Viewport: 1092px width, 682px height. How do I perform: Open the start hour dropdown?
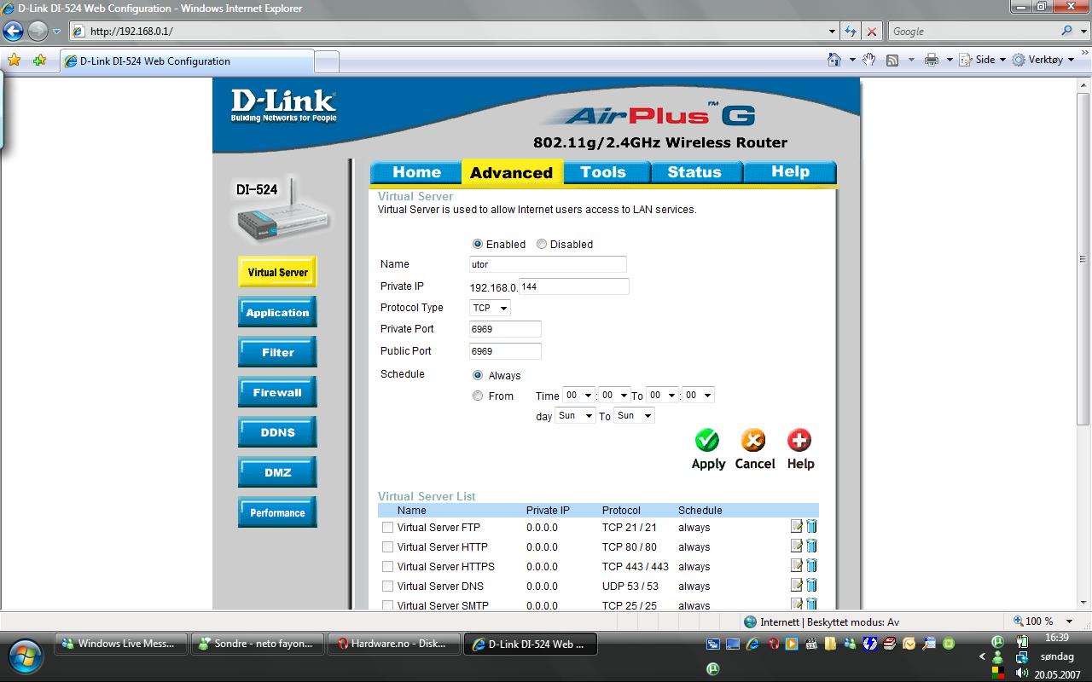pos(578,395)
